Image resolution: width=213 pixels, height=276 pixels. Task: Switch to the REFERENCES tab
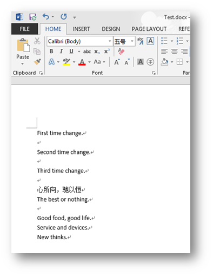tap(184, 29)
